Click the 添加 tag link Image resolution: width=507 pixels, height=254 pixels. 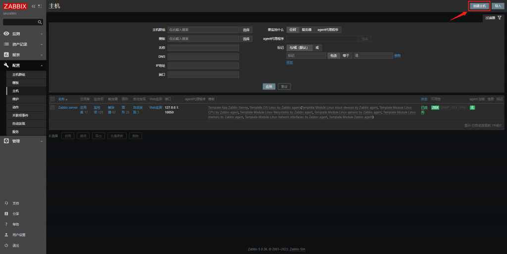[x=289, y=62]
